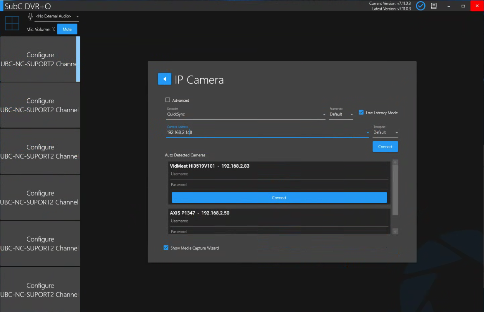Click the VidMeet Username field
Viewport: 484px width, 312px height.
pos(279,174)
